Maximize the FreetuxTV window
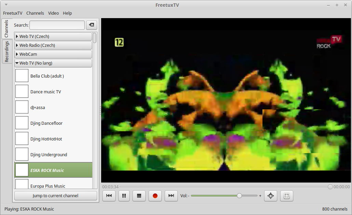Screen dimensions: 352x215 (337, 5)
